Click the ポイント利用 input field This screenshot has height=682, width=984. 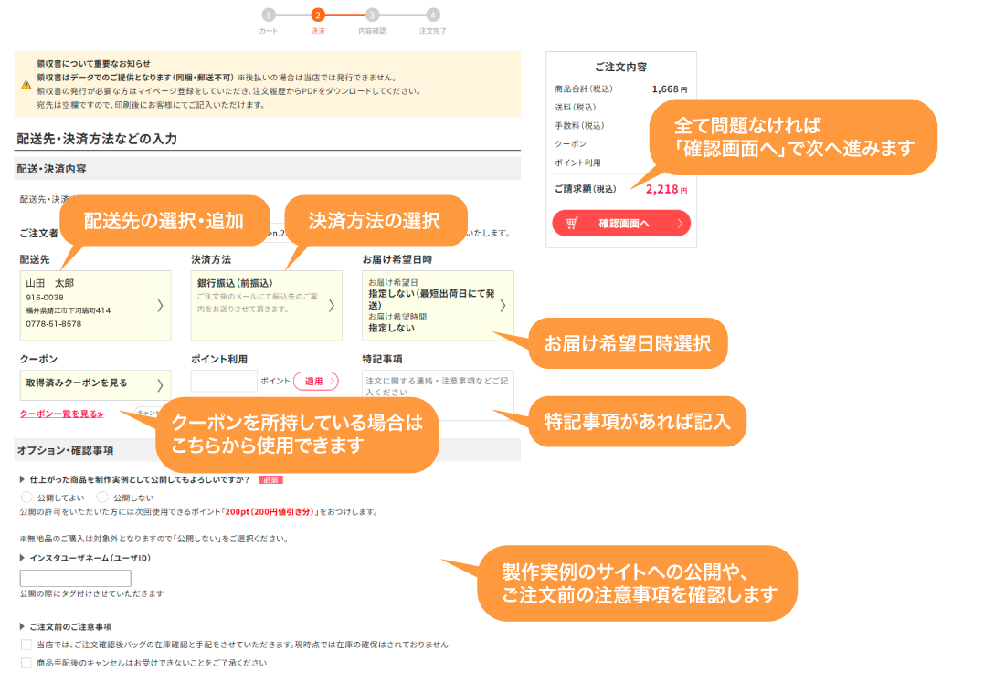224,381
